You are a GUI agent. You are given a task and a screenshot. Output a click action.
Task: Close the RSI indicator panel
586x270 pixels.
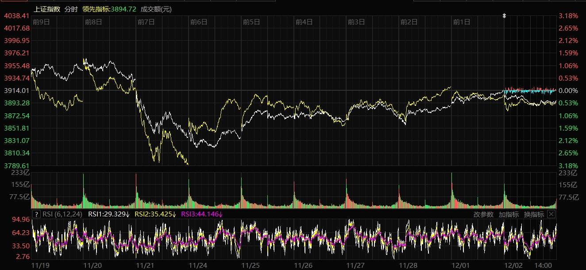[x=551, y=214]
